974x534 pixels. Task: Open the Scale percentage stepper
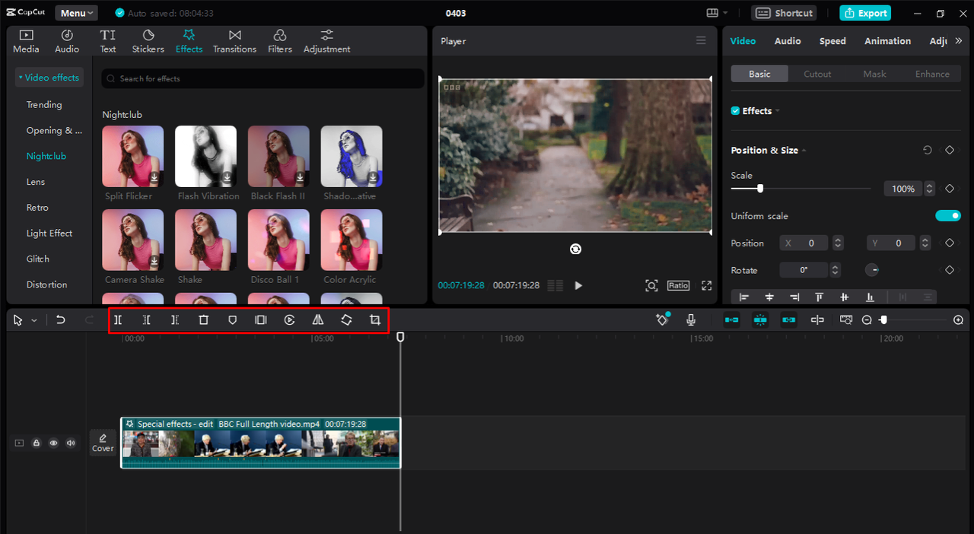point(928,189)
